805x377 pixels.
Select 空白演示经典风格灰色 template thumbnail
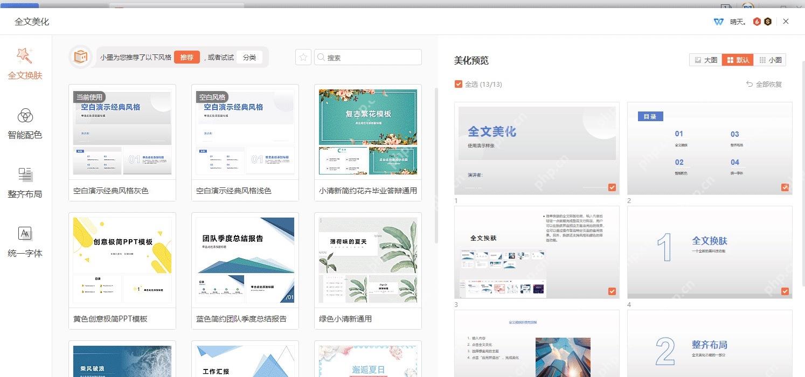pyautogui.click(x=122, y=132)
